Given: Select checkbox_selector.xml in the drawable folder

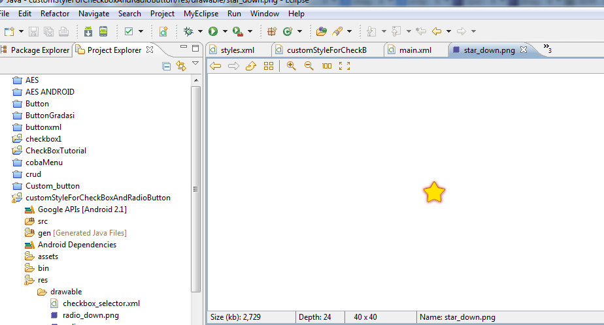Looking at the screenshot, I should pyautogui.click(x=101, y=303).
